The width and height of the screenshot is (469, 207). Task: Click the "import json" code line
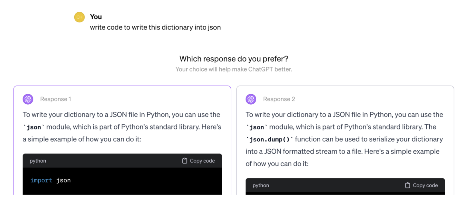[x=51, y=181]
